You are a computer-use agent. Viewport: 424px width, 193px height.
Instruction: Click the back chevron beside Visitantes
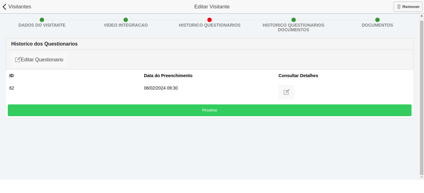point(4,7)
